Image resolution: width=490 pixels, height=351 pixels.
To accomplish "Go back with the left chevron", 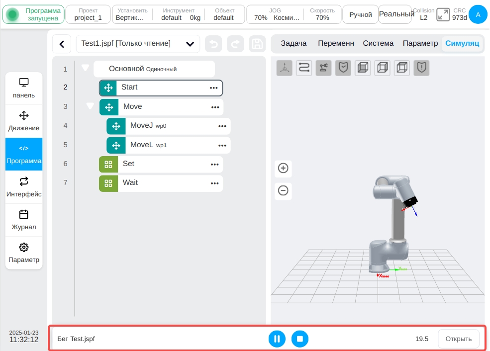I will pos(62,44).
